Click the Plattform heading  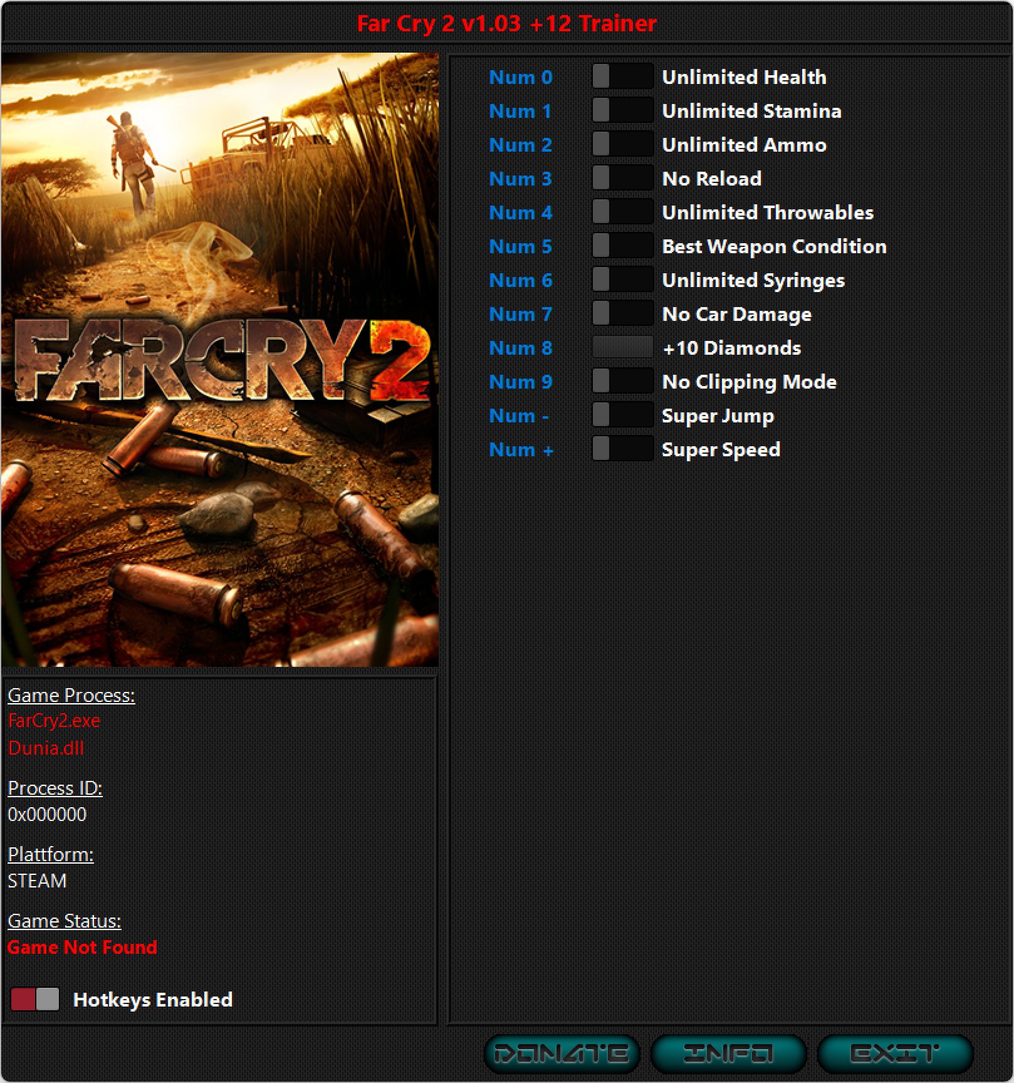coord(51,854)
